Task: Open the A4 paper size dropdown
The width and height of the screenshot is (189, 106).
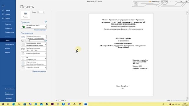Action: (34, 58)
